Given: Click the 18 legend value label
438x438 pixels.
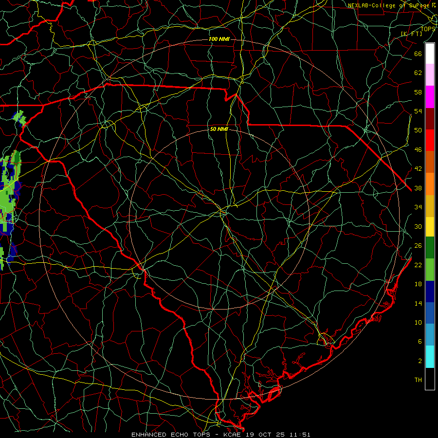Looking at the screenshot, I should (x=418, y=284).
